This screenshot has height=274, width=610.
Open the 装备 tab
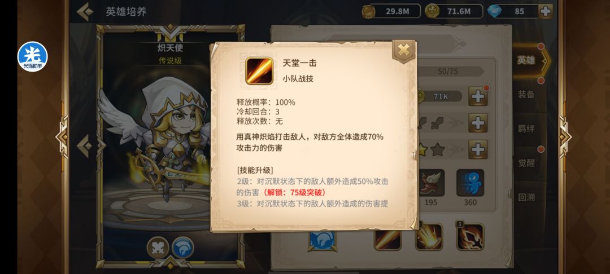(526, 94)
